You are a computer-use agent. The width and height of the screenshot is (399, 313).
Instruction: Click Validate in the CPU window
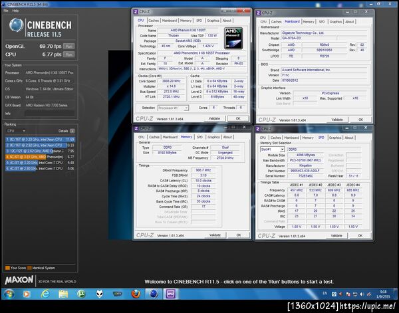coord(215,118)
